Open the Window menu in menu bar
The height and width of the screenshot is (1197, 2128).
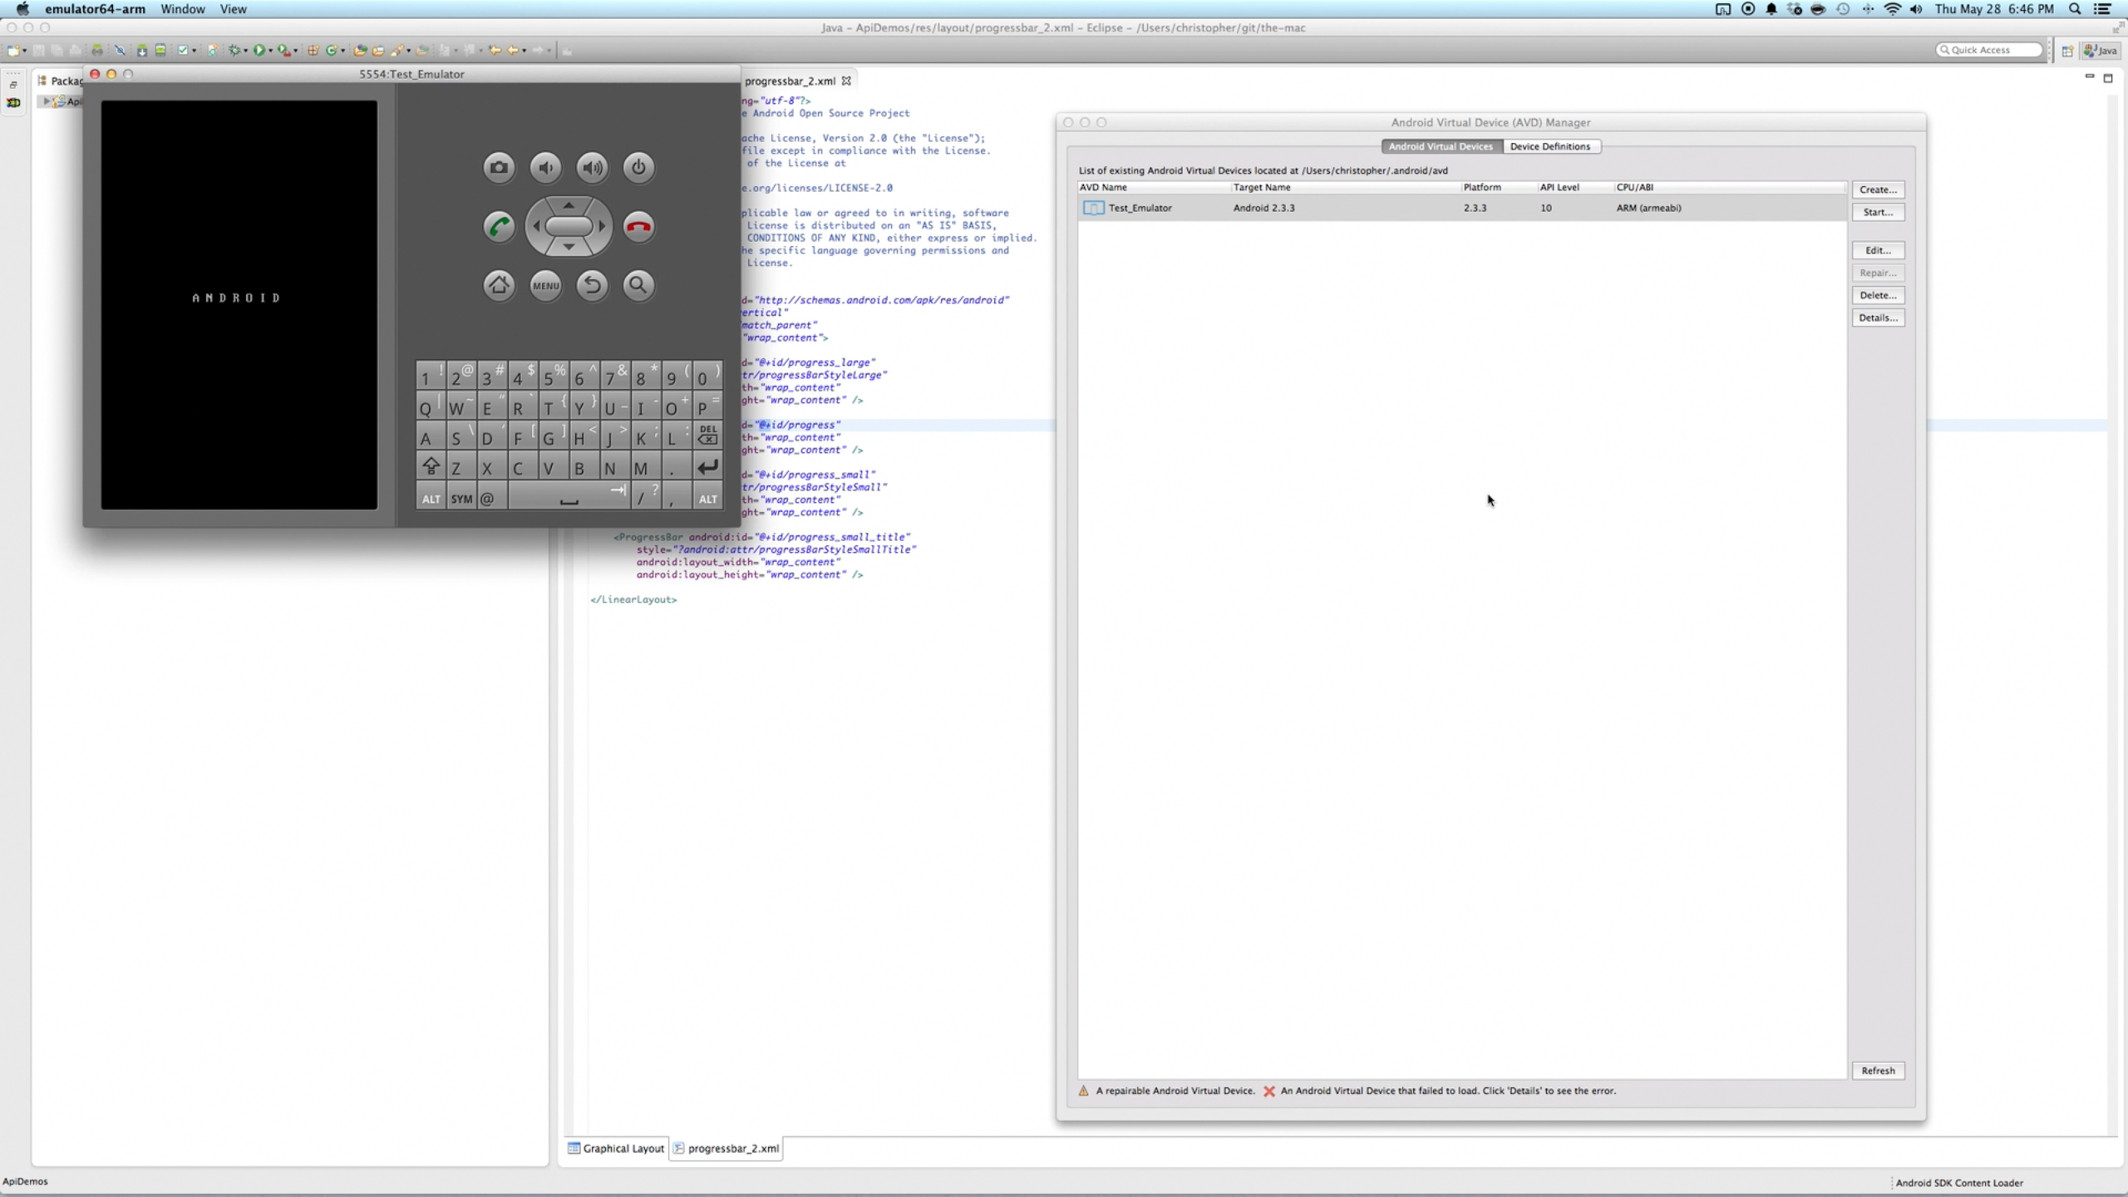tap(182, 9)
